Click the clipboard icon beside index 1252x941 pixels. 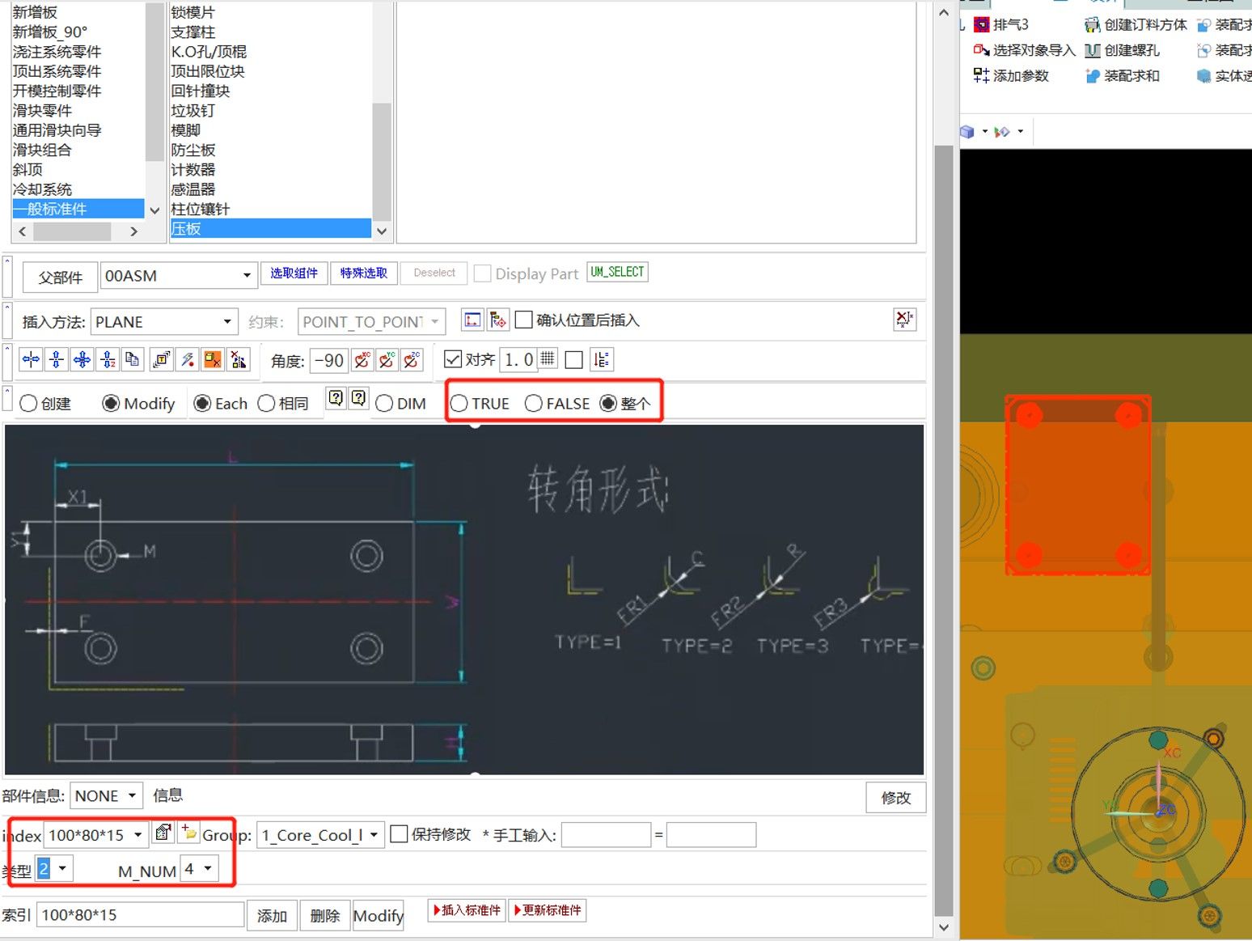(x=163, y=832)
